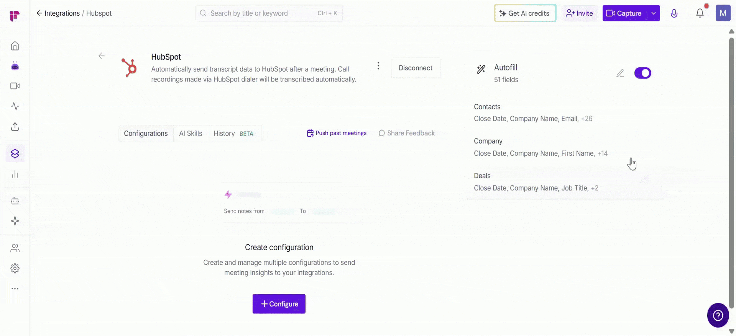Click Push past meetings link
The height and width of the screenshot is (336, 736).
click(337, 133)
